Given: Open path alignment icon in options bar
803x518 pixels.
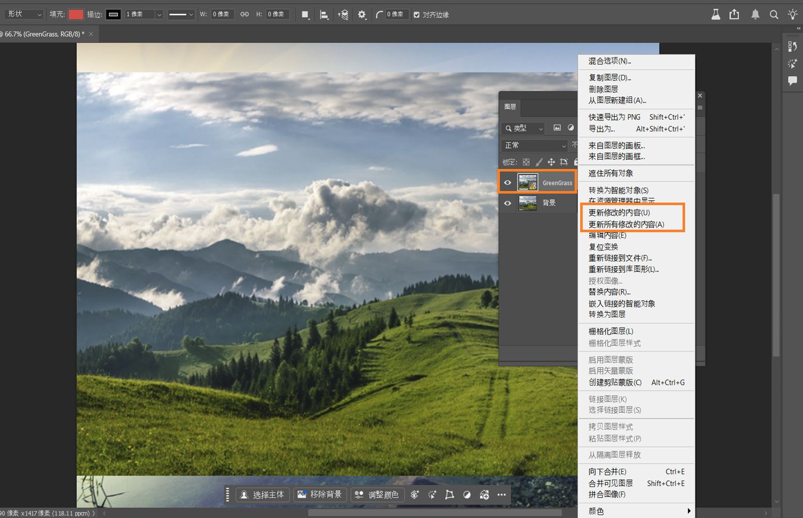Looking at the screenshot, I should click(x=324, y=15).
